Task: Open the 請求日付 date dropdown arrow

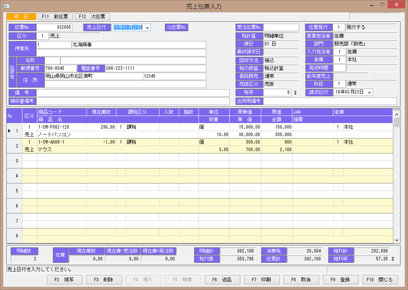Action: [369, 92]
